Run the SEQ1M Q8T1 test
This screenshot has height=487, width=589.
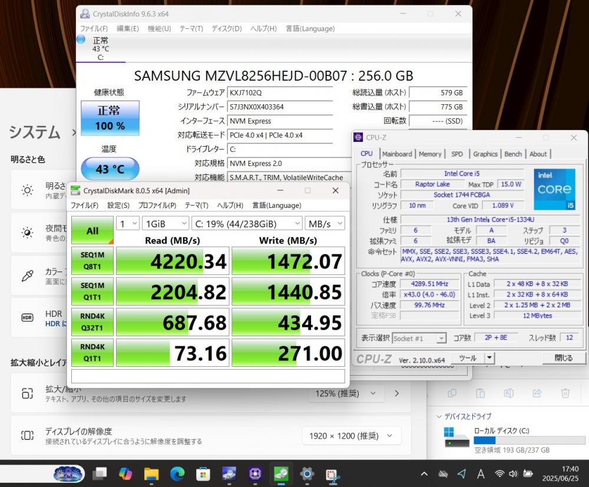coord(92,261)
